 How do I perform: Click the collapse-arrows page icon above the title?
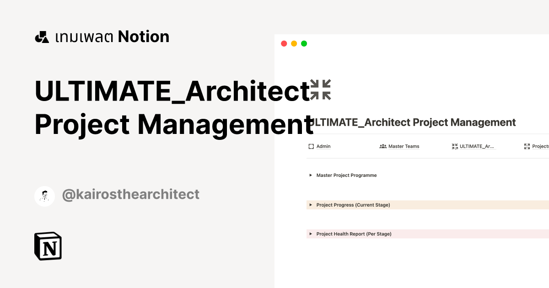pos(321,90)
